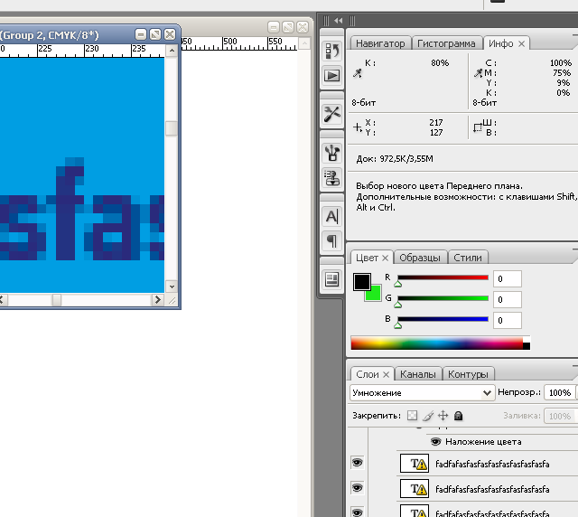Switch to the Гистограмма tab

[446, 43]
